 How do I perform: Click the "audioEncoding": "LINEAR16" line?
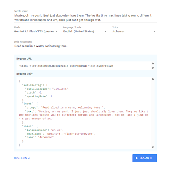point(47,89)
